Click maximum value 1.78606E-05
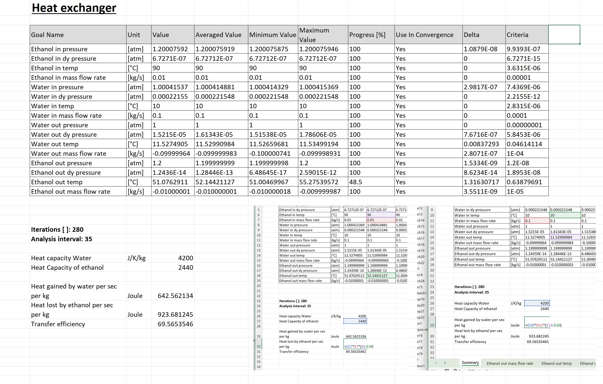The image size is (603, 384). (x=323, y=134)
